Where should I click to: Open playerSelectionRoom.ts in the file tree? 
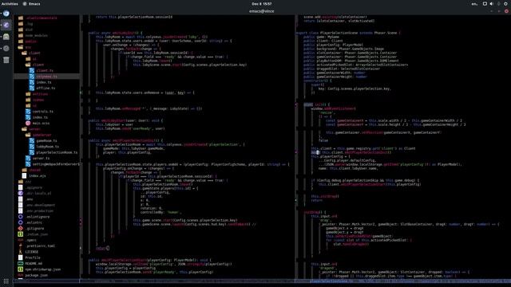[57, 152]
